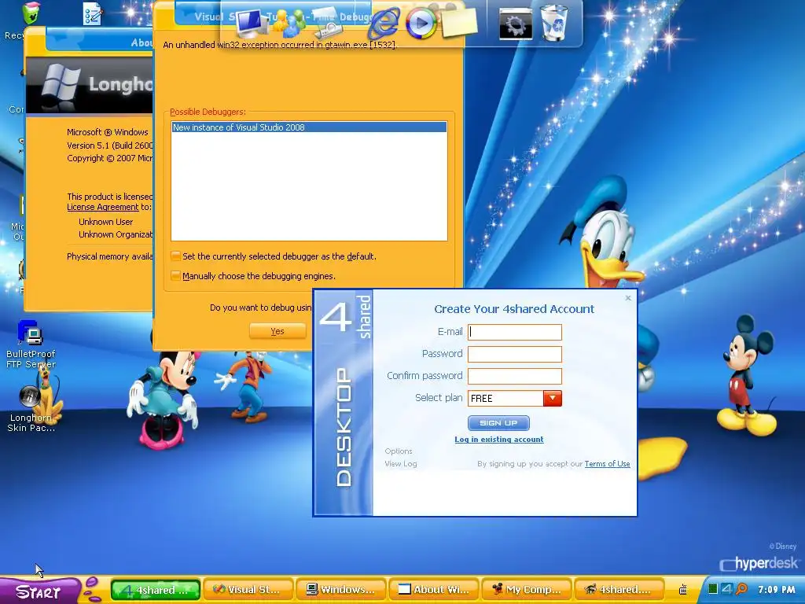805x604 pixels.
Task: Click the unhandled win32 exception message
Action: pos(280,45)
